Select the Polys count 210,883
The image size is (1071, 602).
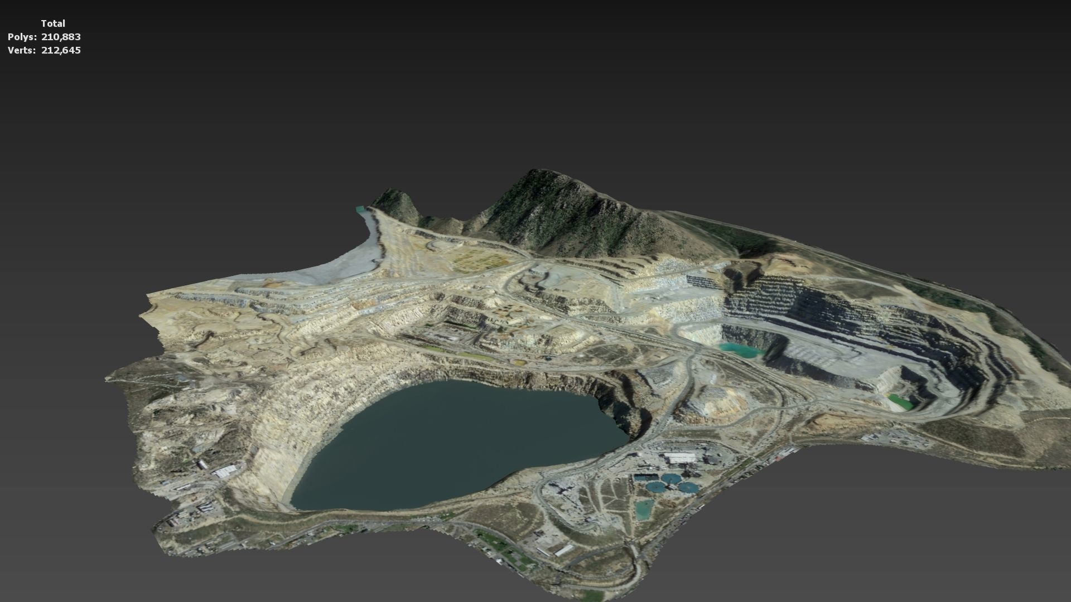61,37
